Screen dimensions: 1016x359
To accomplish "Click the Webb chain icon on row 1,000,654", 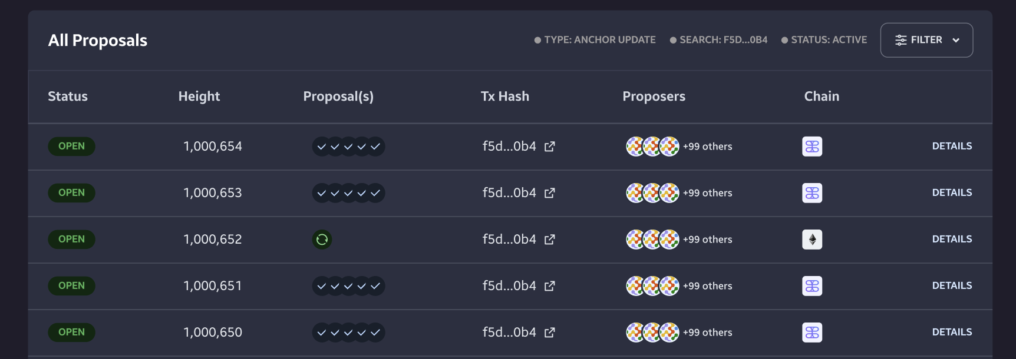I will [x=812, y=147].
